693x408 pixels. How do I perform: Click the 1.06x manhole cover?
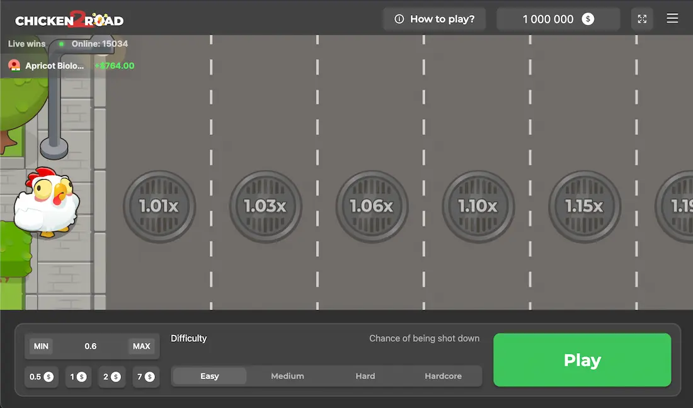(x=372, y=206)
